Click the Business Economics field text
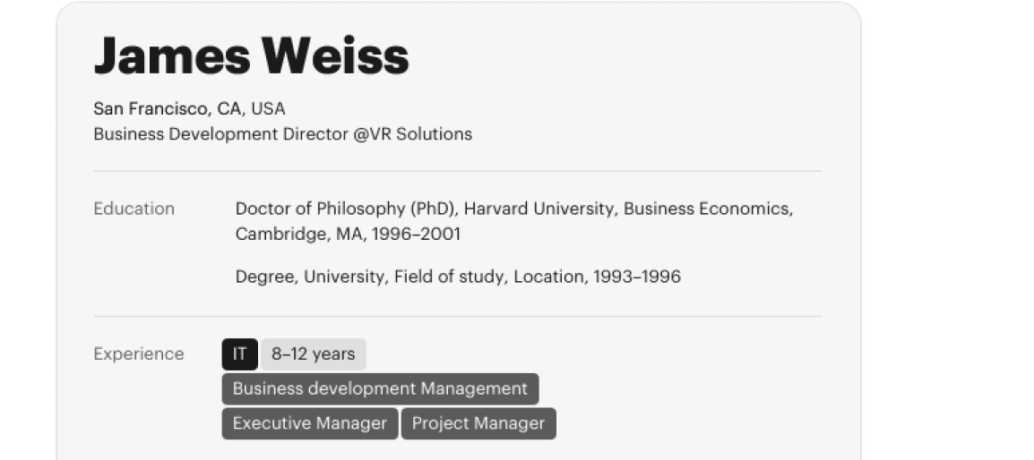The height and width of the screenshot is (460, 1034). [x=708, y=209]
